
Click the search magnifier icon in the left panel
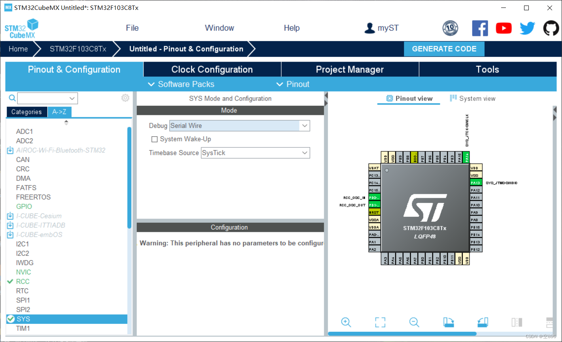[12, 98]
